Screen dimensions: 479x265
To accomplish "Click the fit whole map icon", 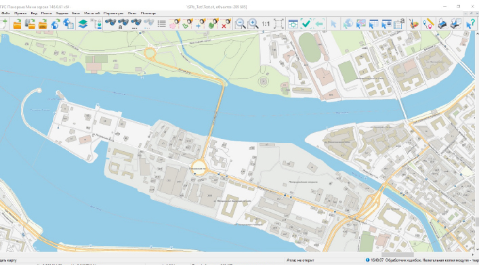I will pyautogui.click(x=278, y=24).
